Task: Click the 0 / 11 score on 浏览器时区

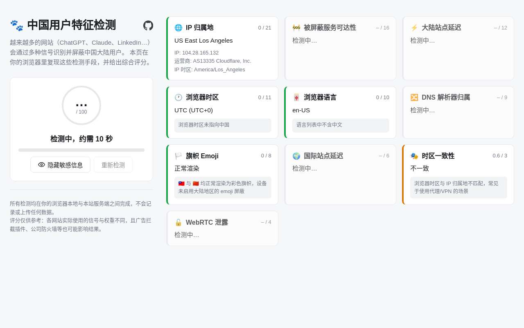Action: pyautogui.click(x=264, y=98)
